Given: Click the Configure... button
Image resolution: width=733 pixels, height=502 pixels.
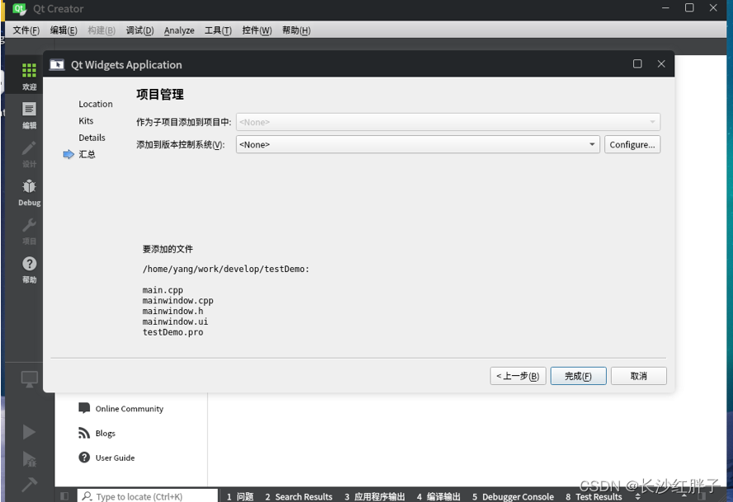Looking at the screenshot, I should [632, 144].
